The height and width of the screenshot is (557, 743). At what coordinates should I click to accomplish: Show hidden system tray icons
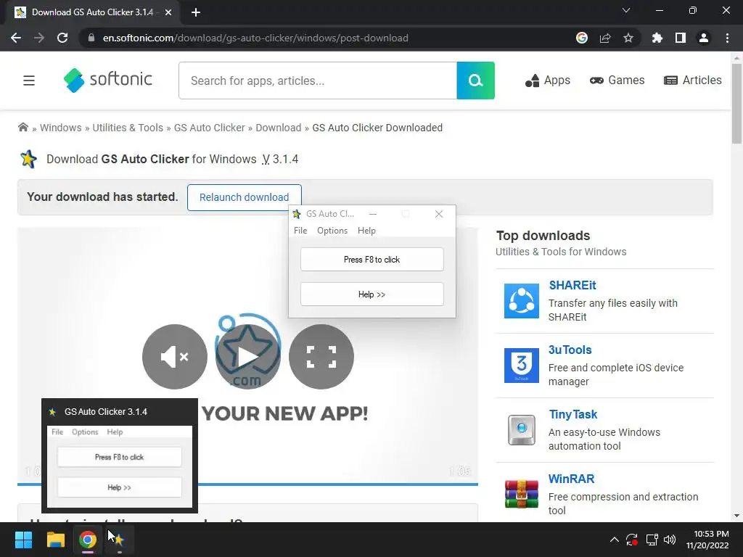point(614,540)
